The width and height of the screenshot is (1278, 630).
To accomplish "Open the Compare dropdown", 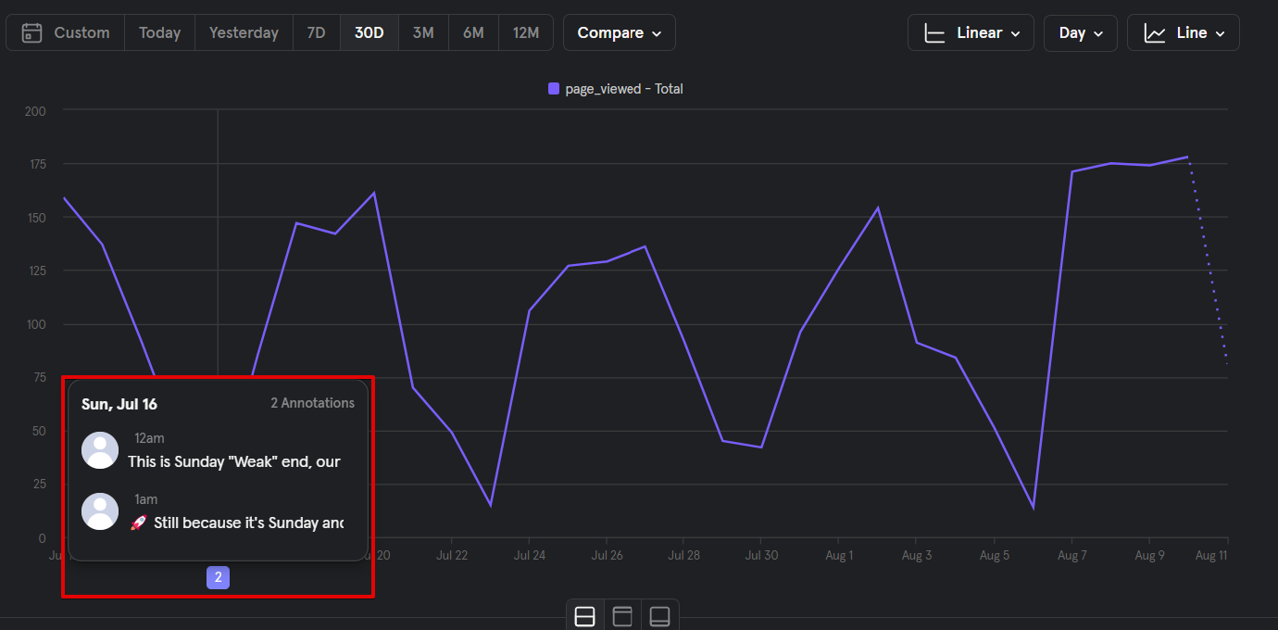I will click(x=619, y=32).
